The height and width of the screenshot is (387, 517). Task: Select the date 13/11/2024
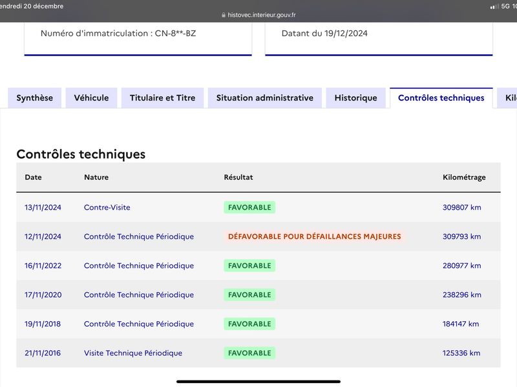43,207
